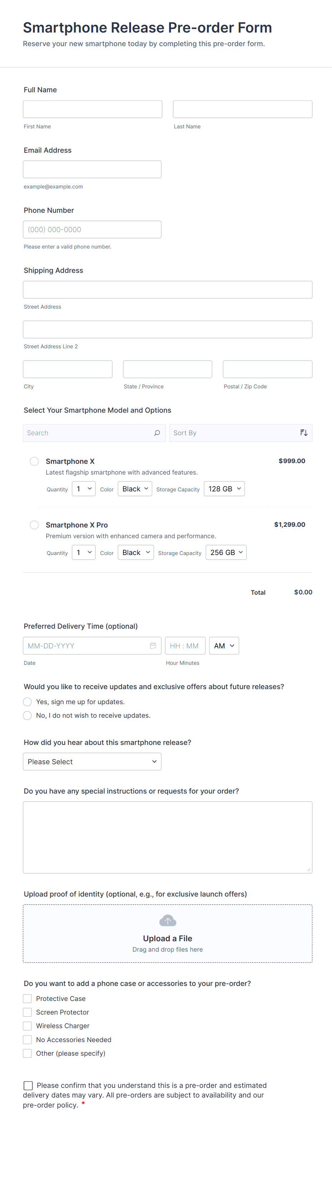332x1183 pixels.
Task: Expand the Smartphone X Pro color dropdown
Action: pyautogui.click(x=136, y=553)
